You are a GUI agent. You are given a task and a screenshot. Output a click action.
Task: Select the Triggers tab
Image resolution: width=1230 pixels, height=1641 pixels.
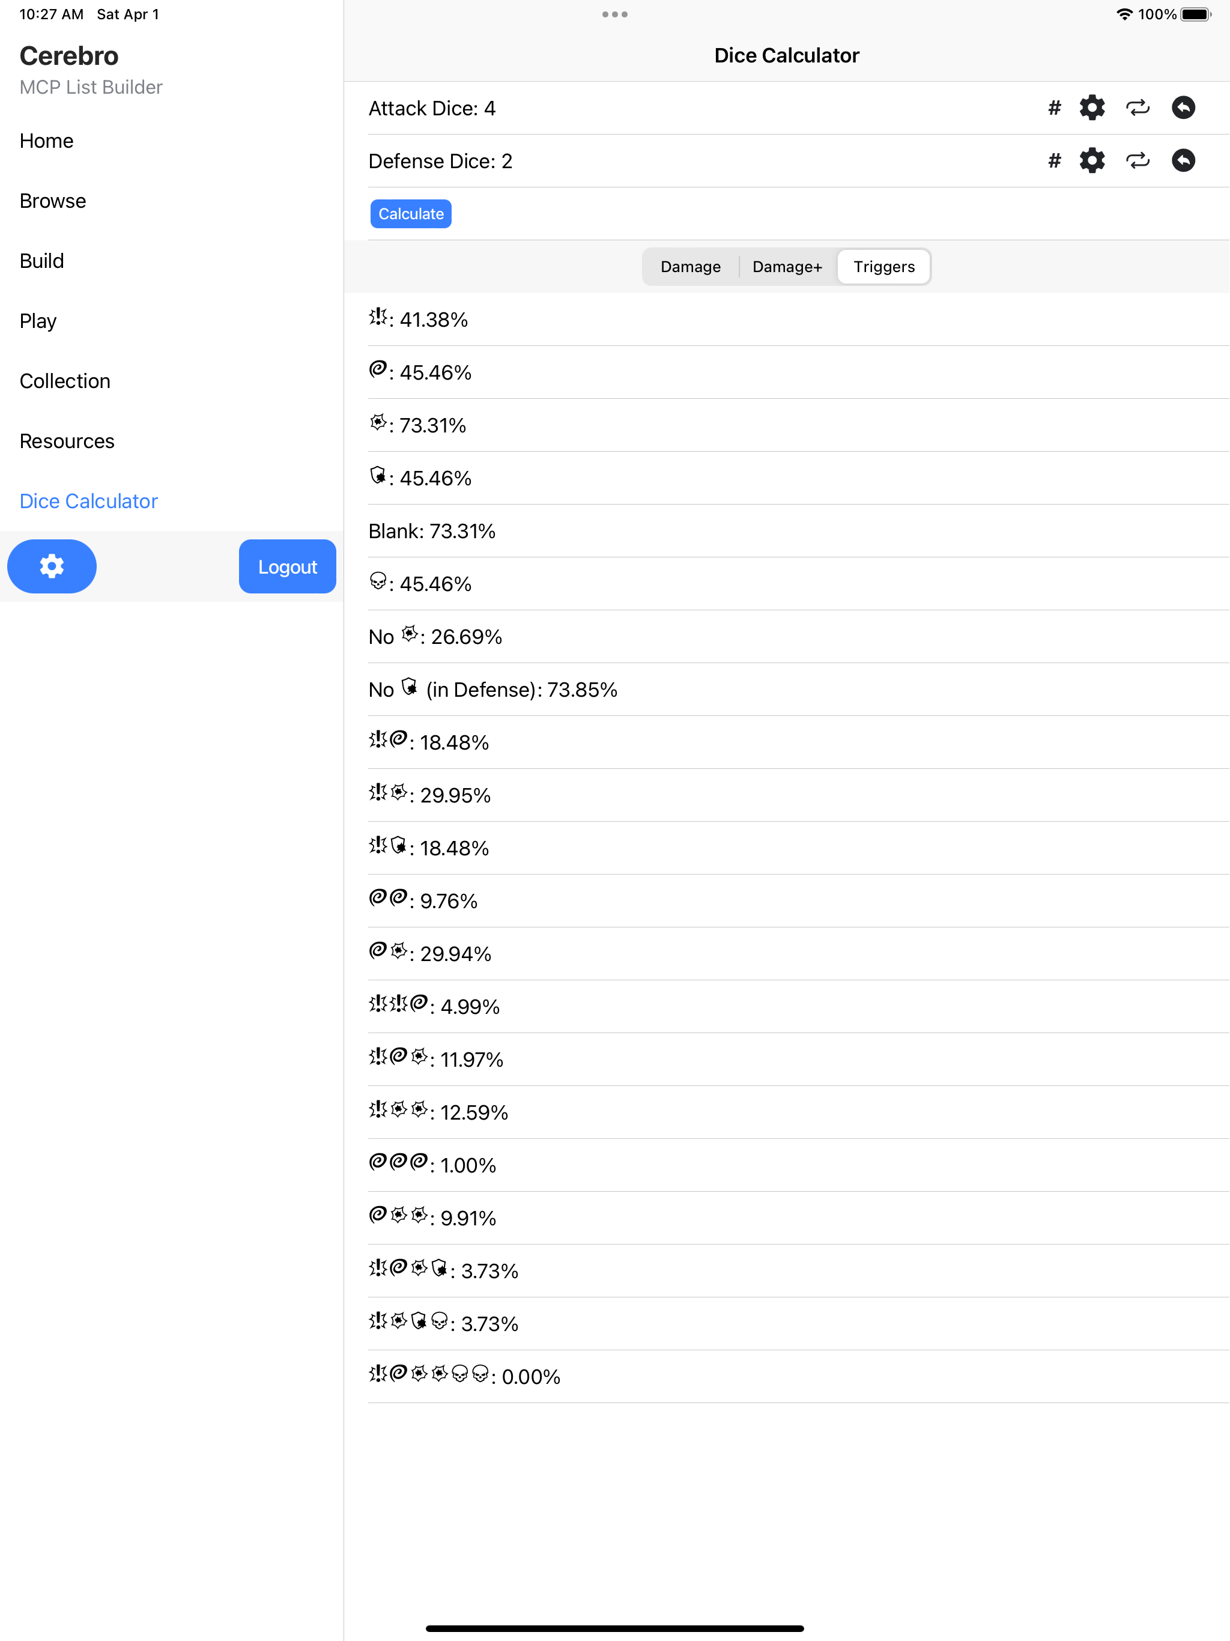pos(883,267)
